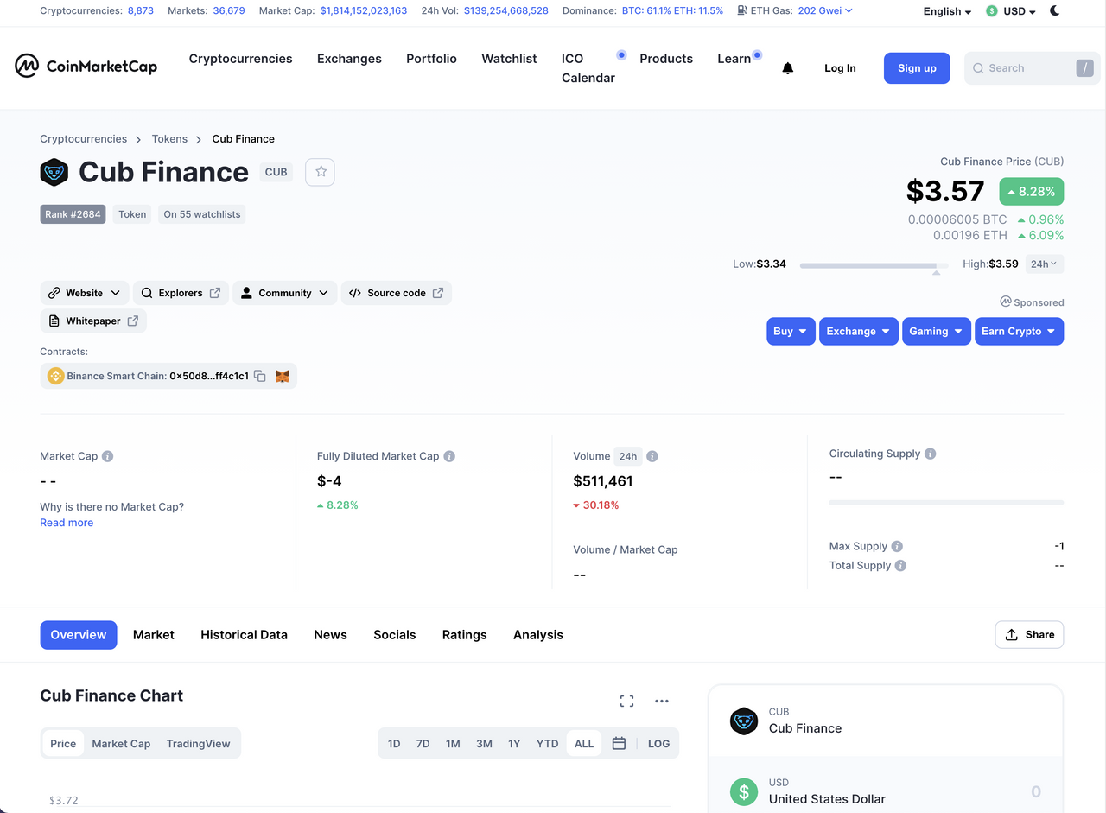Add Cub Finance to watchlist star

(x=321, y=171)
